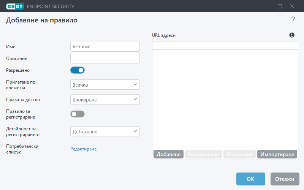304x190 pixels.
Task: Click the URL addresses list header row
Action: click(225, 46)
